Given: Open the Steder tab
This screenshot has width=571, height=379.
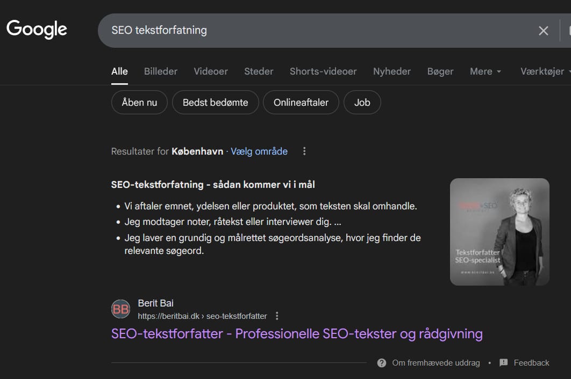Looking at the screenshot, I should point(259,71).
